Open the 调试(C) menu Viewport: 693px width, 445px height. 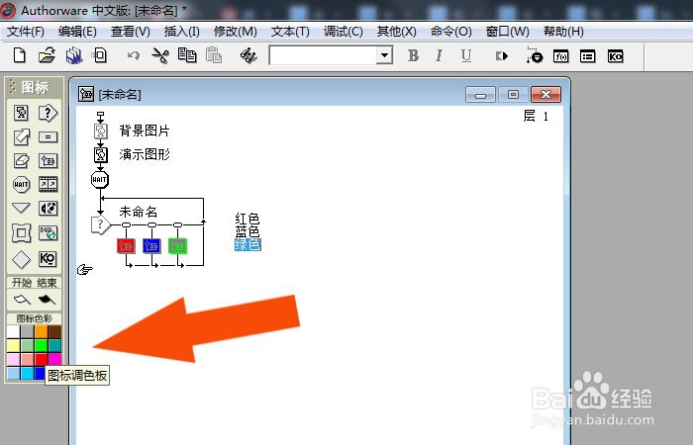(343, 32)
